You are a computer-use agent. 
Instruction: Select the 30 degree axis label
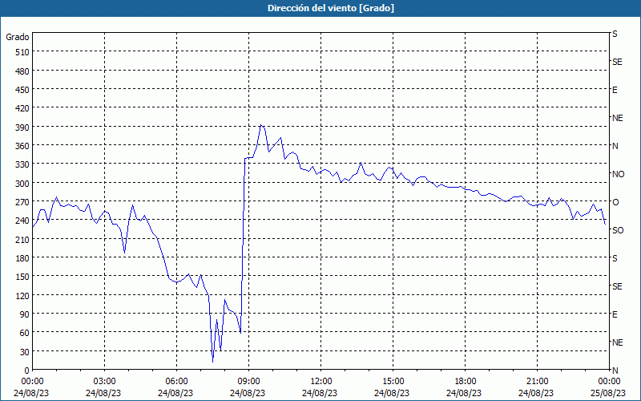tap(25, 352)
